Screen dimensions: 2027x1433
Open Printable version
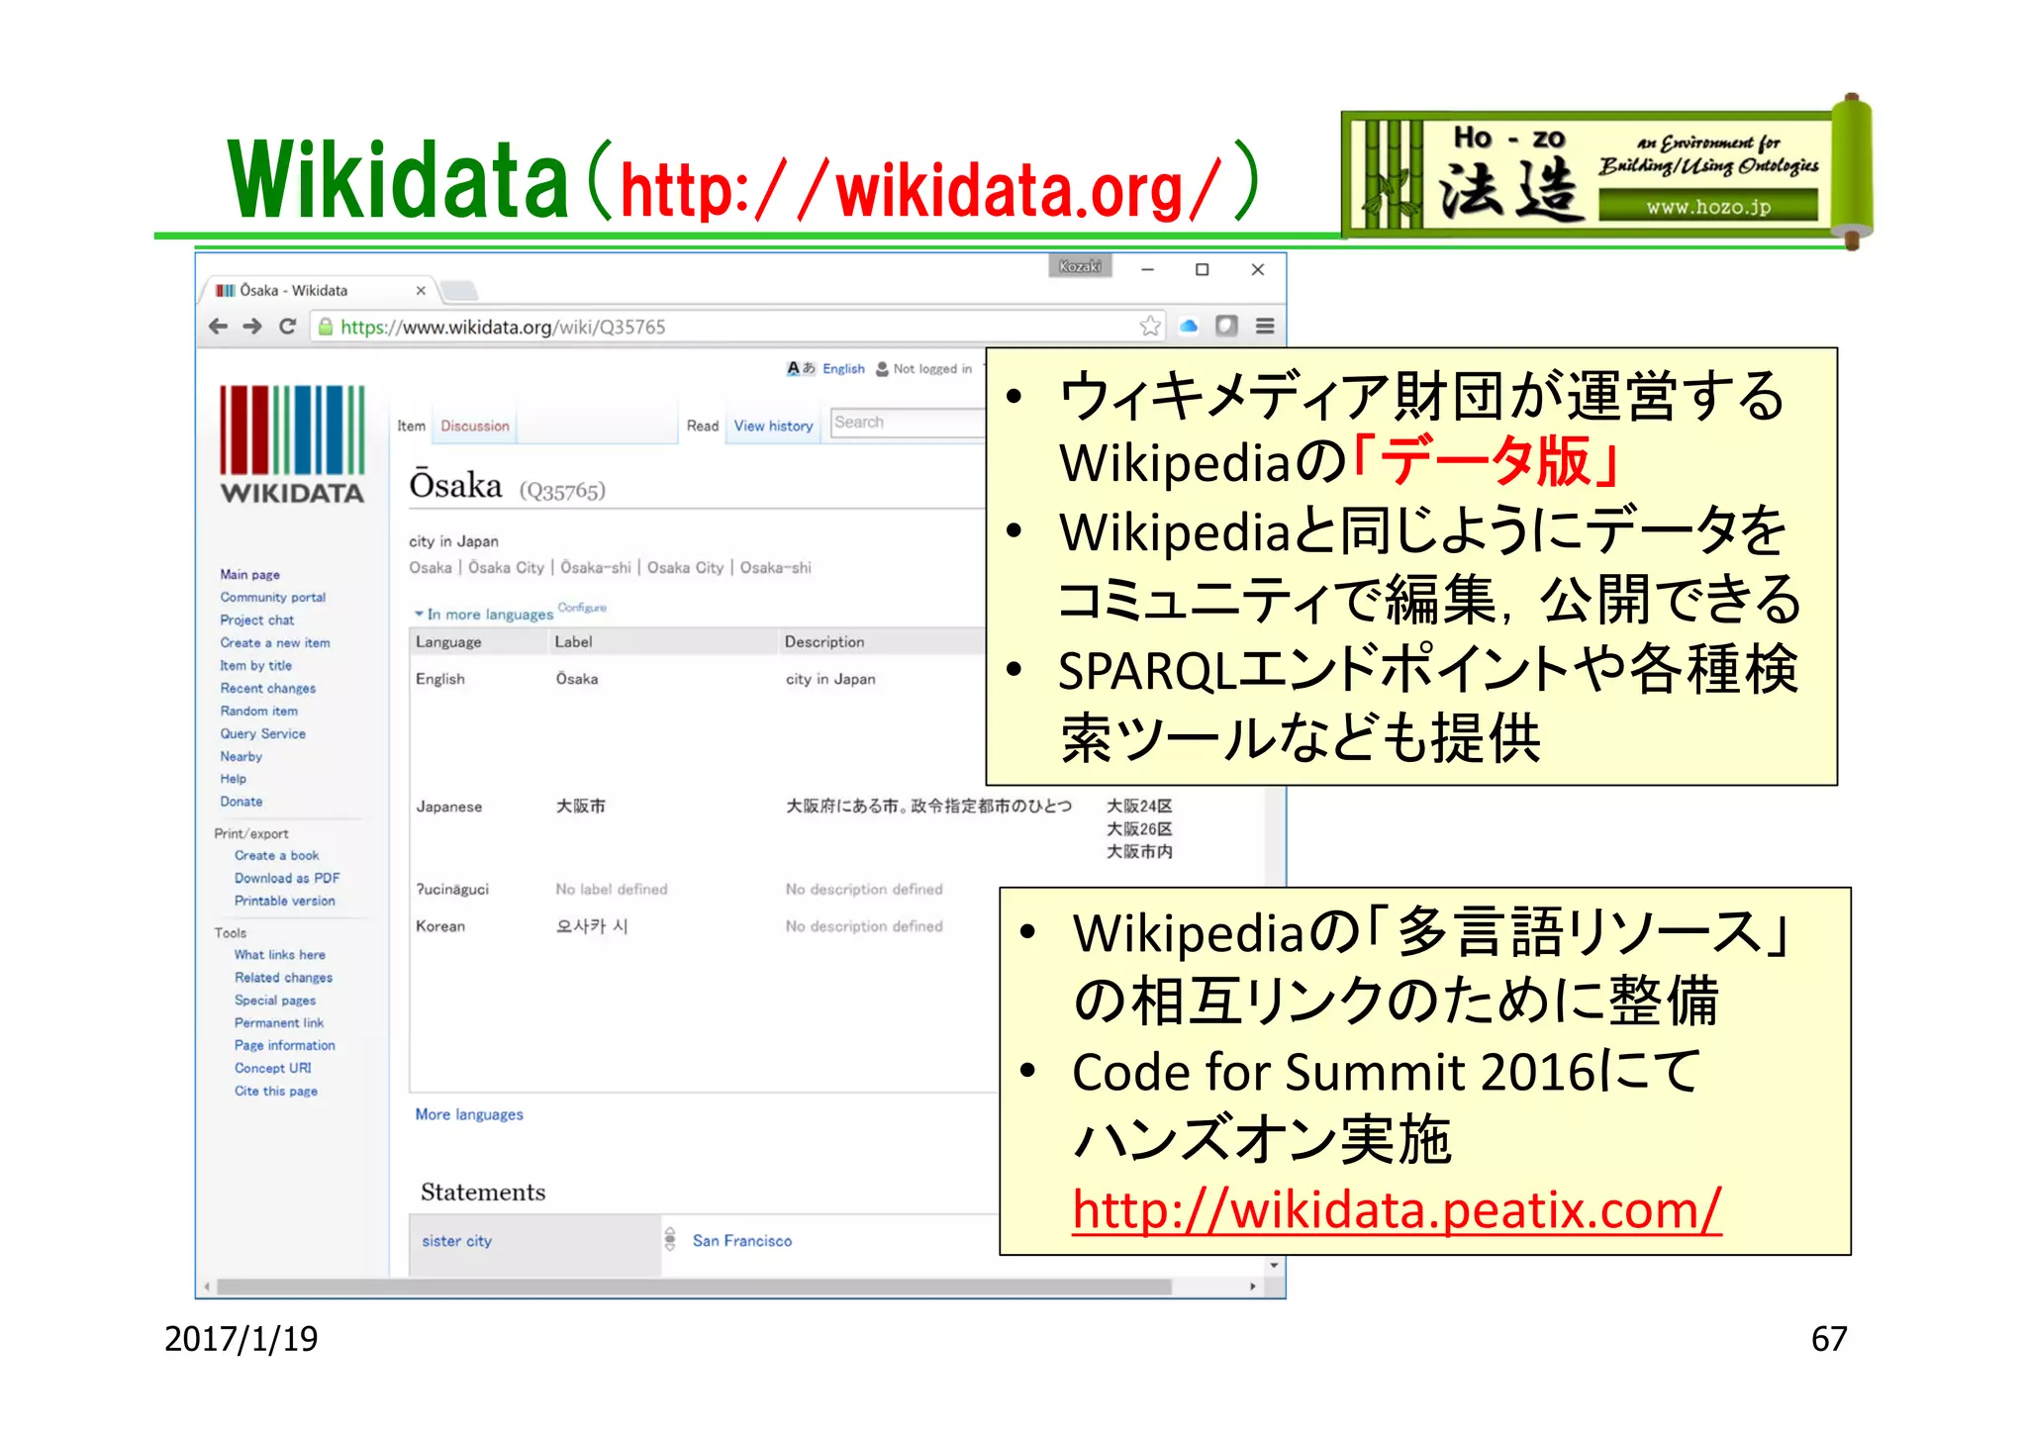285,902
